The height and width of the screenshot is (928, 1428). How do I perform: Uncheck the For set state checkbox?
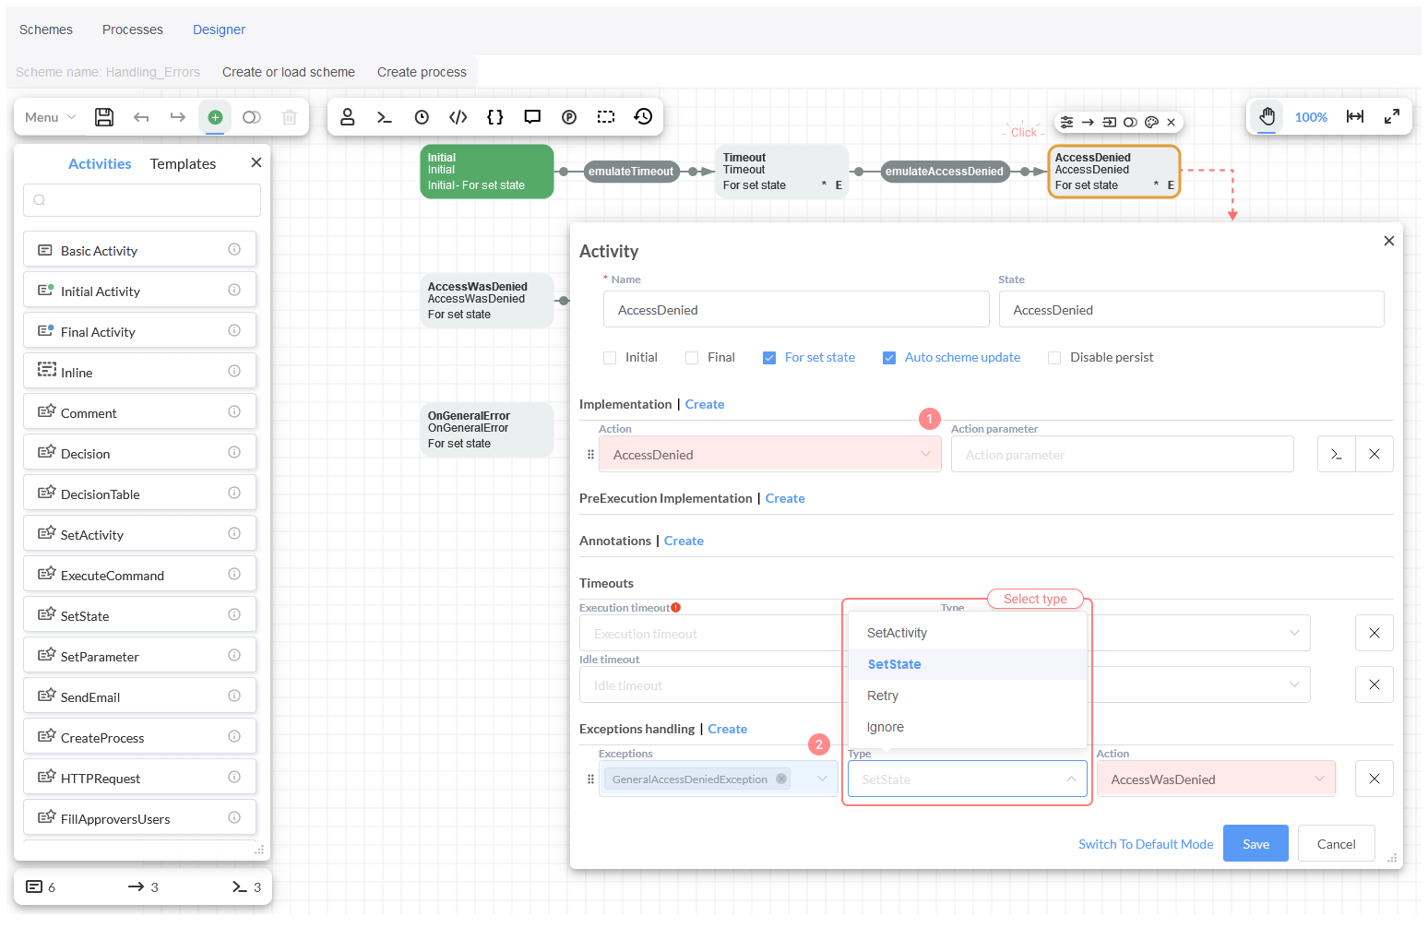pyautogui.click(x=769, y=358)
